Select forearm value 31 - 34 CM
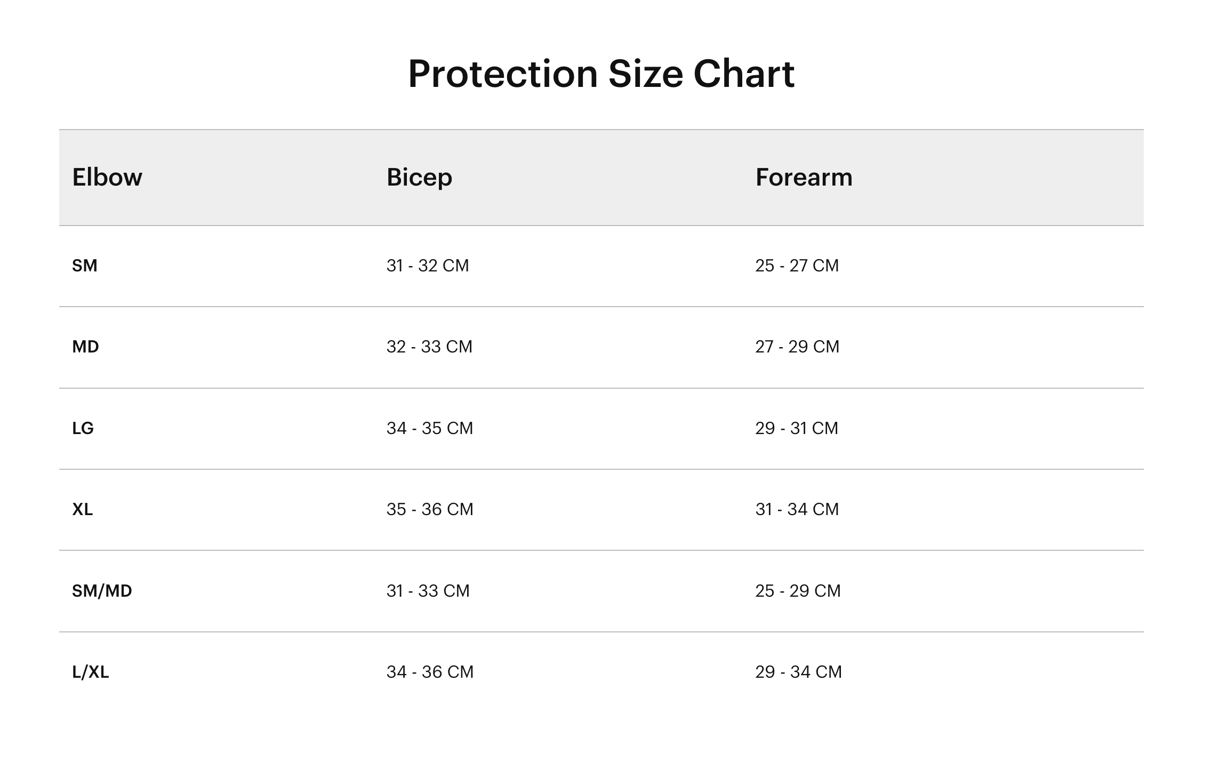Viewport: 1219px width, 770px height. (x=797, y=509)
